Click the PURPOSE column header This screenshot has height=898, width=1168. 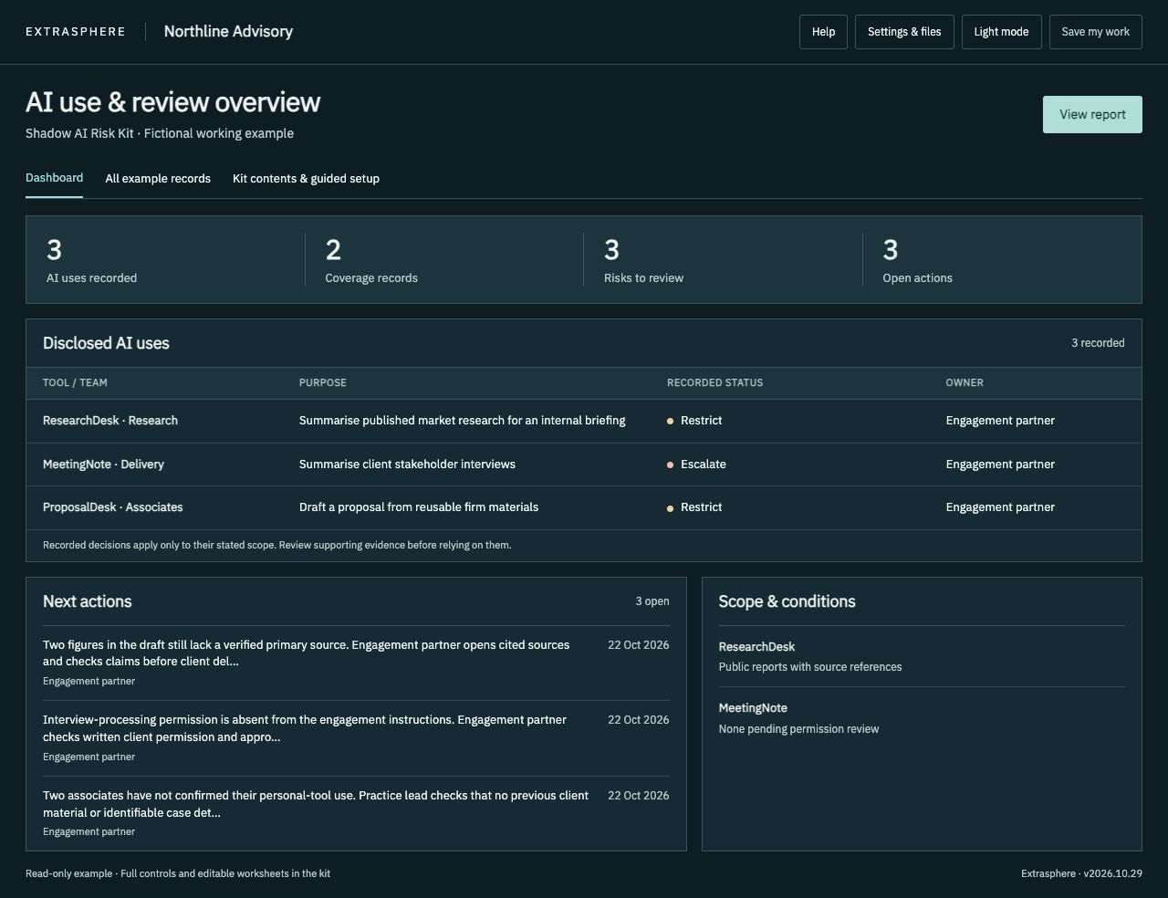(x=323, y=383)
